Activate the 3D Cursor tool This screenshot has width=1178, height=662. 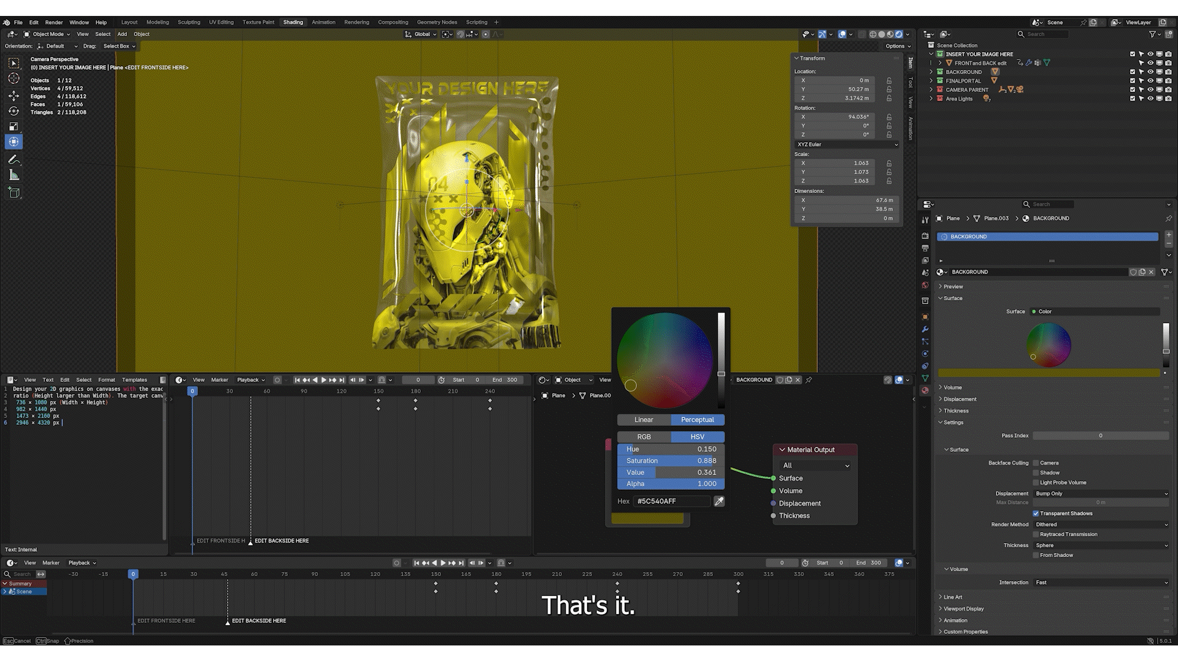click(13, 78)
